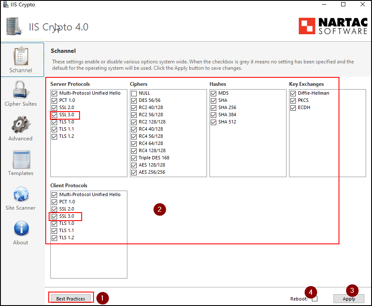Enable the NULL cipher checkbox
372x306 pixels.
point(134,93)
